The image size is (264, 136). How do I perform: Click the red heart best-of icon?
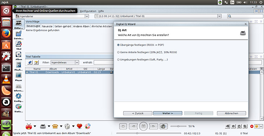point(80,126)
